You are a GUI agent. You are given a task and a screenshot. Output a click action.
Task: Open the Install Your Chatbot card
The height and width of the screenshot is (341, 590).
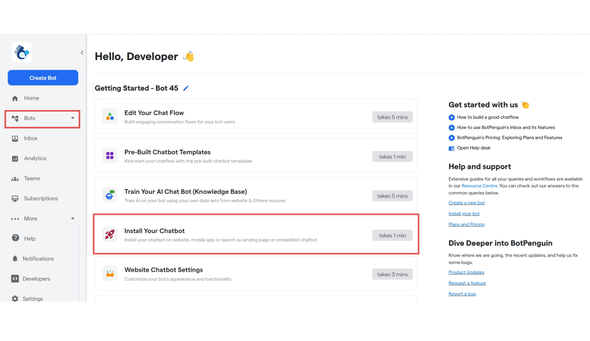[256, 234]
